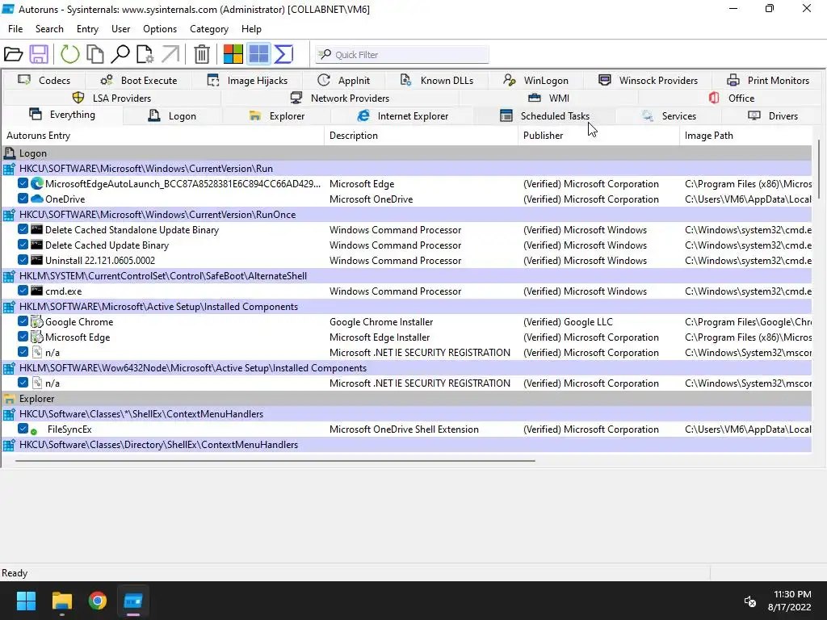The image size is (827, 620).
Task: Click the muted volume tray icon
Action: point(749,601)
